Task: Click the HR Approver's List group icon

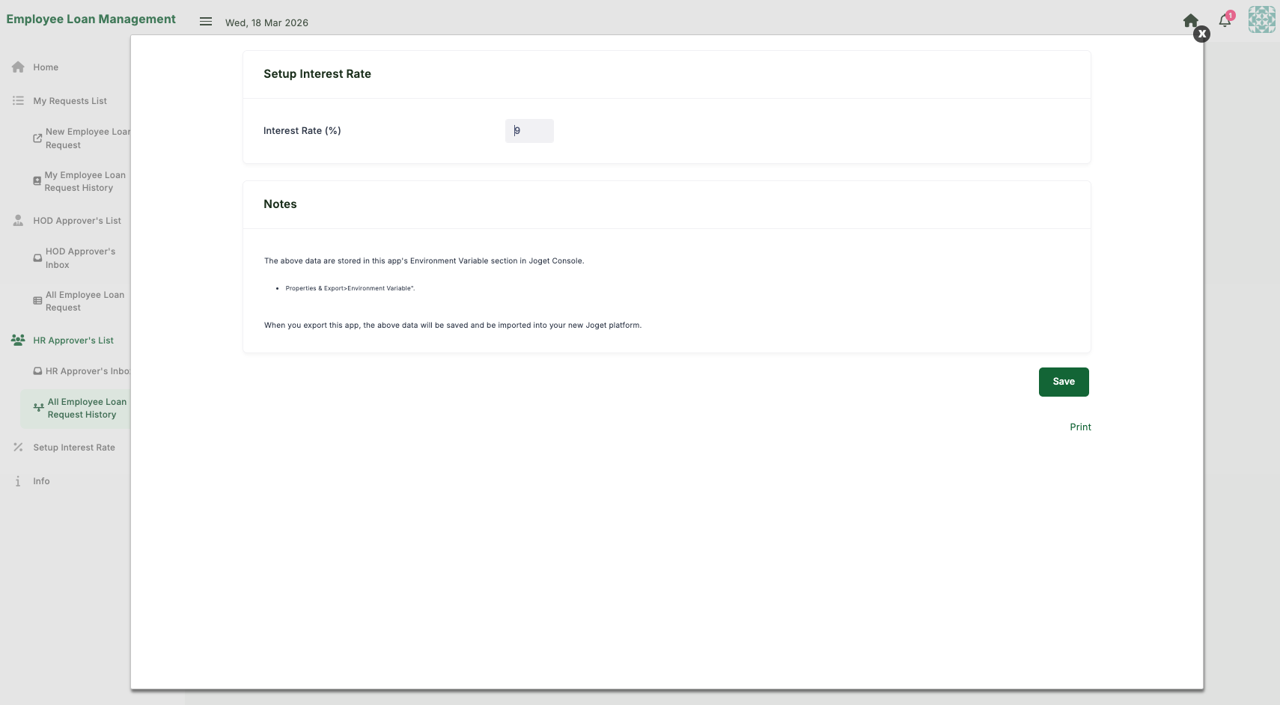Action: [x=18, y=341]
